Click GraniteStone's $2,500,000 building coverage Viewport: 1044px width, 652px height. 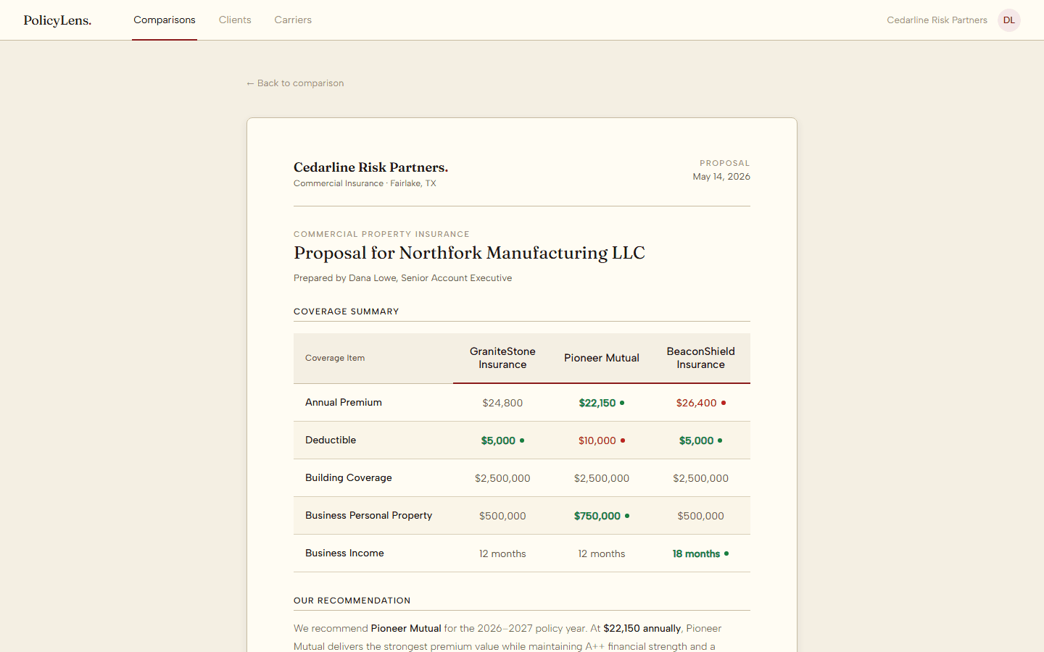pos(502,478)
